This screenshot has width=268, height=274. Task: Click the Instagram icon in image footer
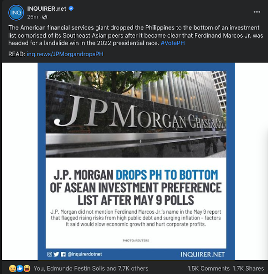point(50,254)
